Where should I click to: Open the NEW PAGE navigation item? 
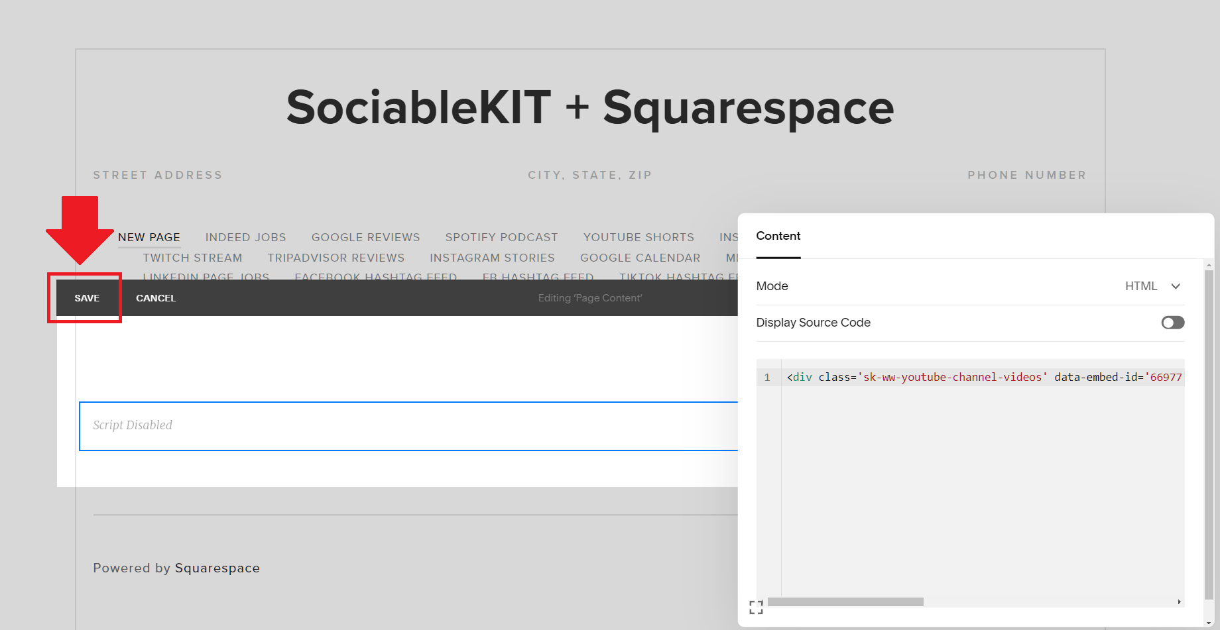149,237
